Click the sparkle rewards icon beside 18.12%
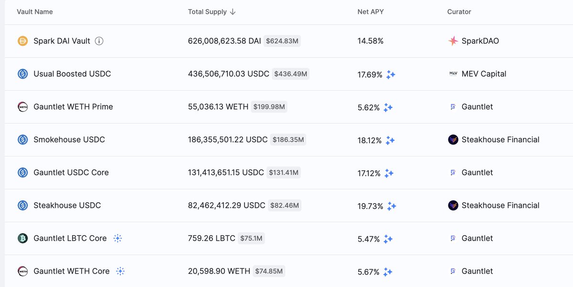 click(390, 140)
